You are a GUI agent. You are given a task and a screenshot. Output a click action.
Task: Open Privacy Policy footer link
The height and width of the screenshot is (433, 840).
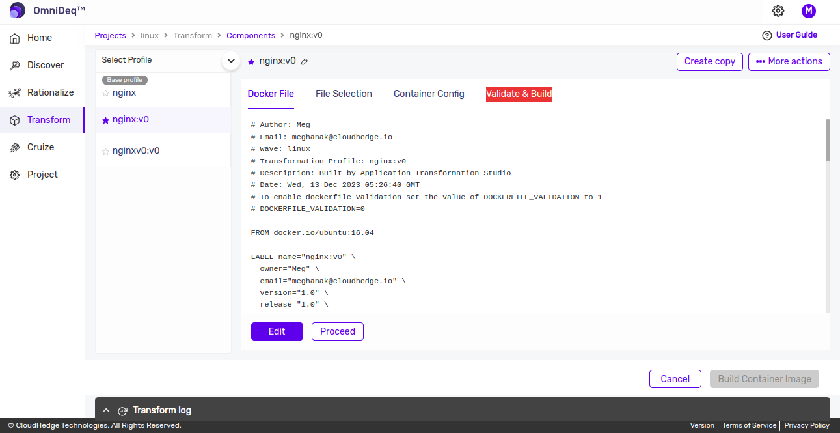(807, 425)
